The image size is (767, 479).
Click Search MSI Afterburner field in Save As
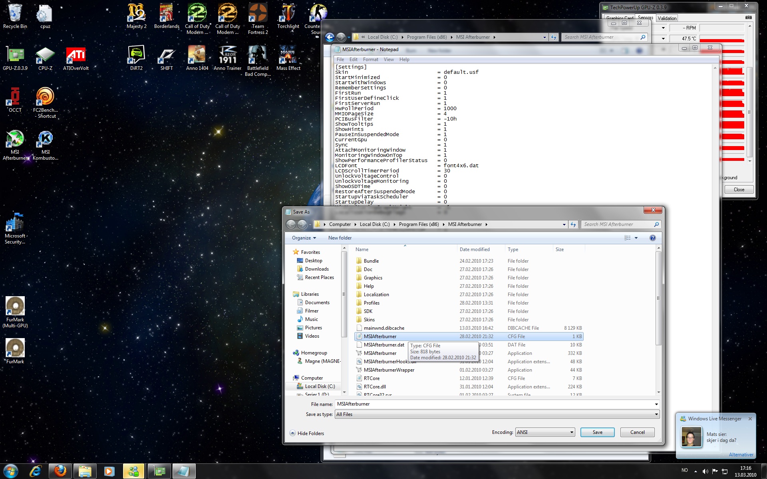coord(620,224)
